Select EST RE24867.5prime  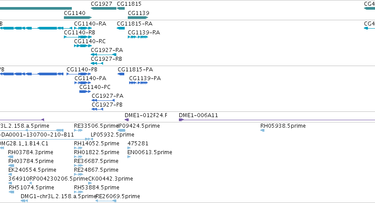[96, 170]
